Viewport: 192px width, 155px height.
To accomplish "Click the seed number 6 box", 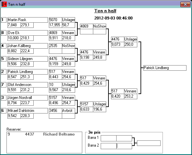I will 4,111.
